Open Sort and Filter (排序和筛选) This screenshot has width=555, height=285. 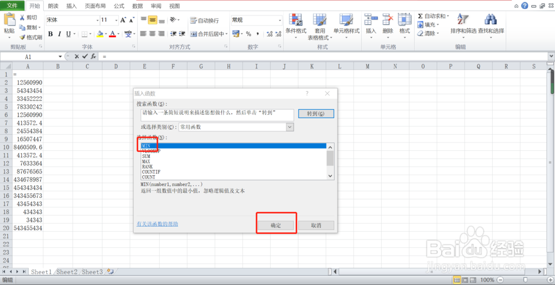coord(463,26)
